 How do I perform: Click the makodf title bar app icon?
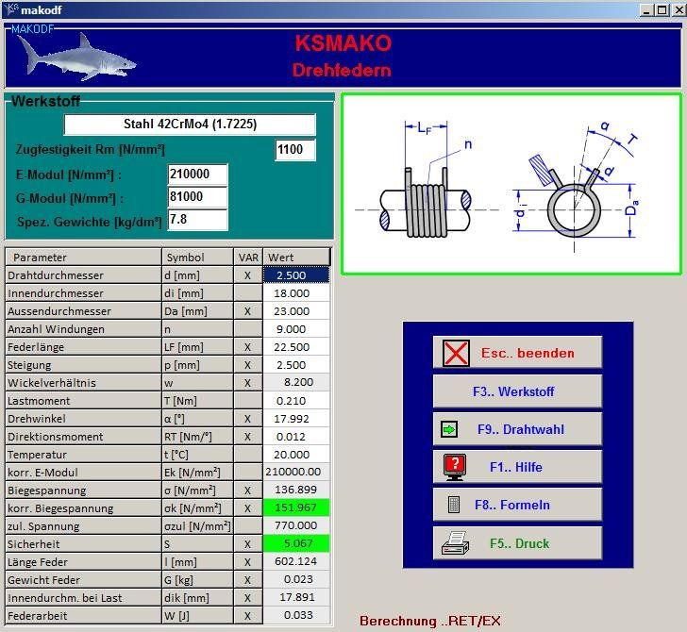(10, 9)
